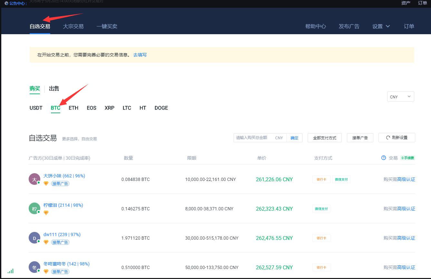Click the 柠檬泪 merchant avatar icon
The image size is (431, 279).
[x=34, y=208]
